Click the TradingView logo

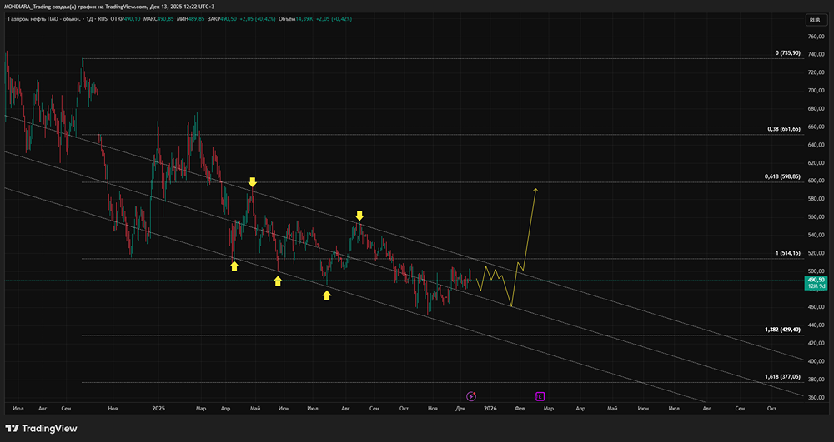click(42, 429)
